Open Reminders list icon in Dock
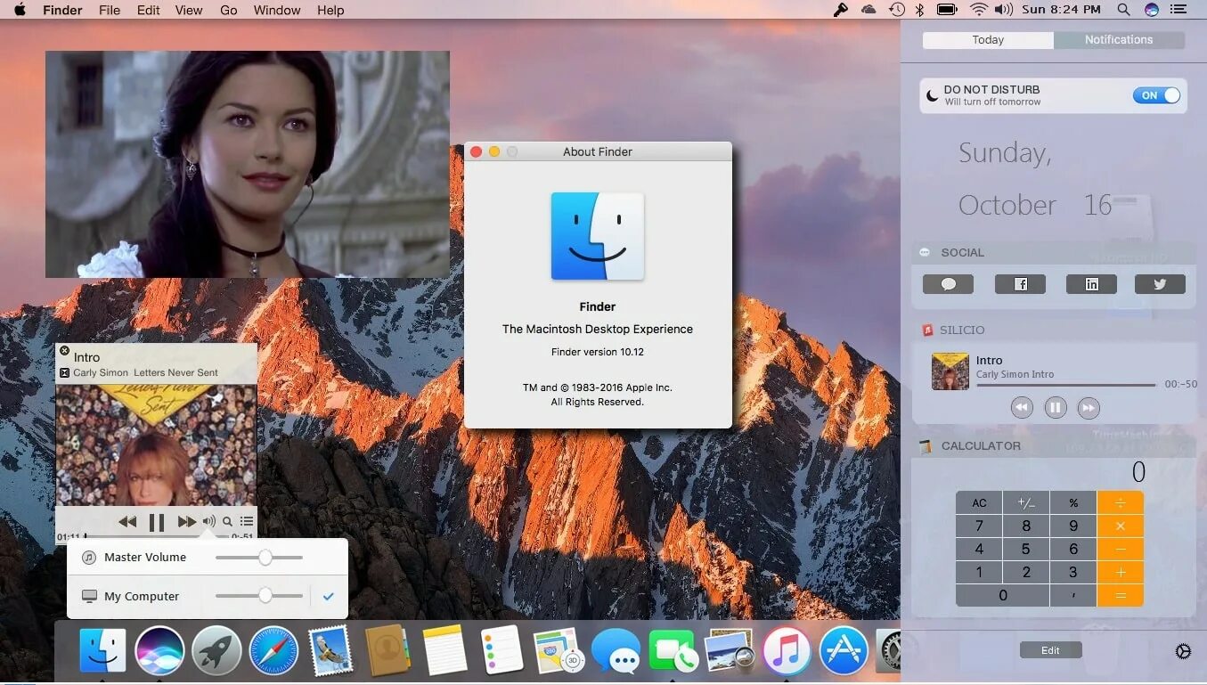 tap(501, 649)
